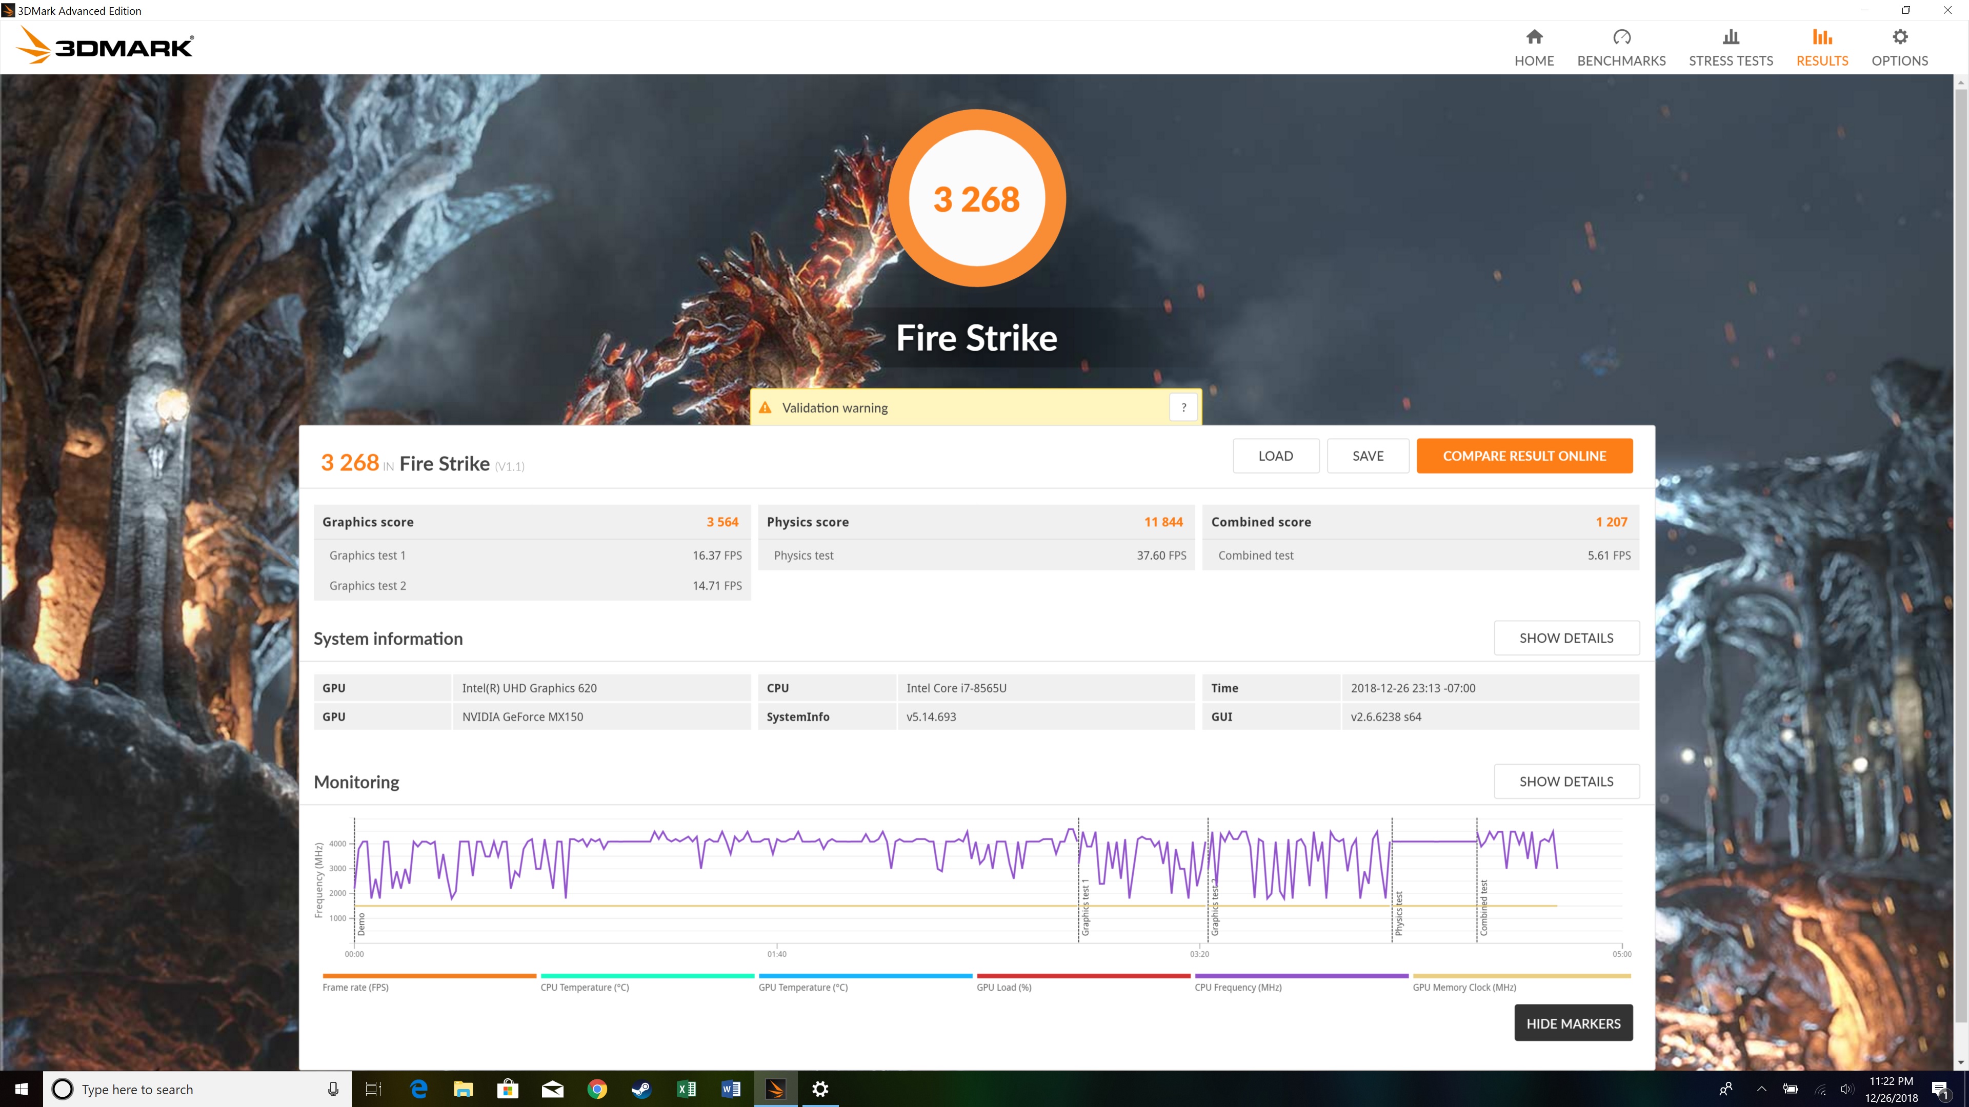The image size is (1969, 1107).
Task: Click Intel(R) UHD Graphics 620 value
Action: pyautogui.click(x=530, y=688)
